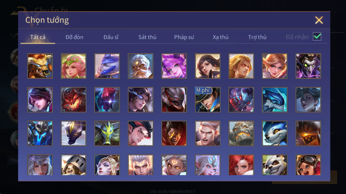
Task: Select the rock golem hero portrait
Action: pyautogui.click(x=241, y=133)
